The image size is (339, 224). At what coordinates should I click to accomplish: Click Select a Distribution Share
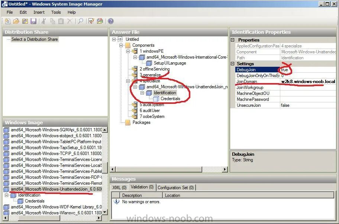click(35, 39)
